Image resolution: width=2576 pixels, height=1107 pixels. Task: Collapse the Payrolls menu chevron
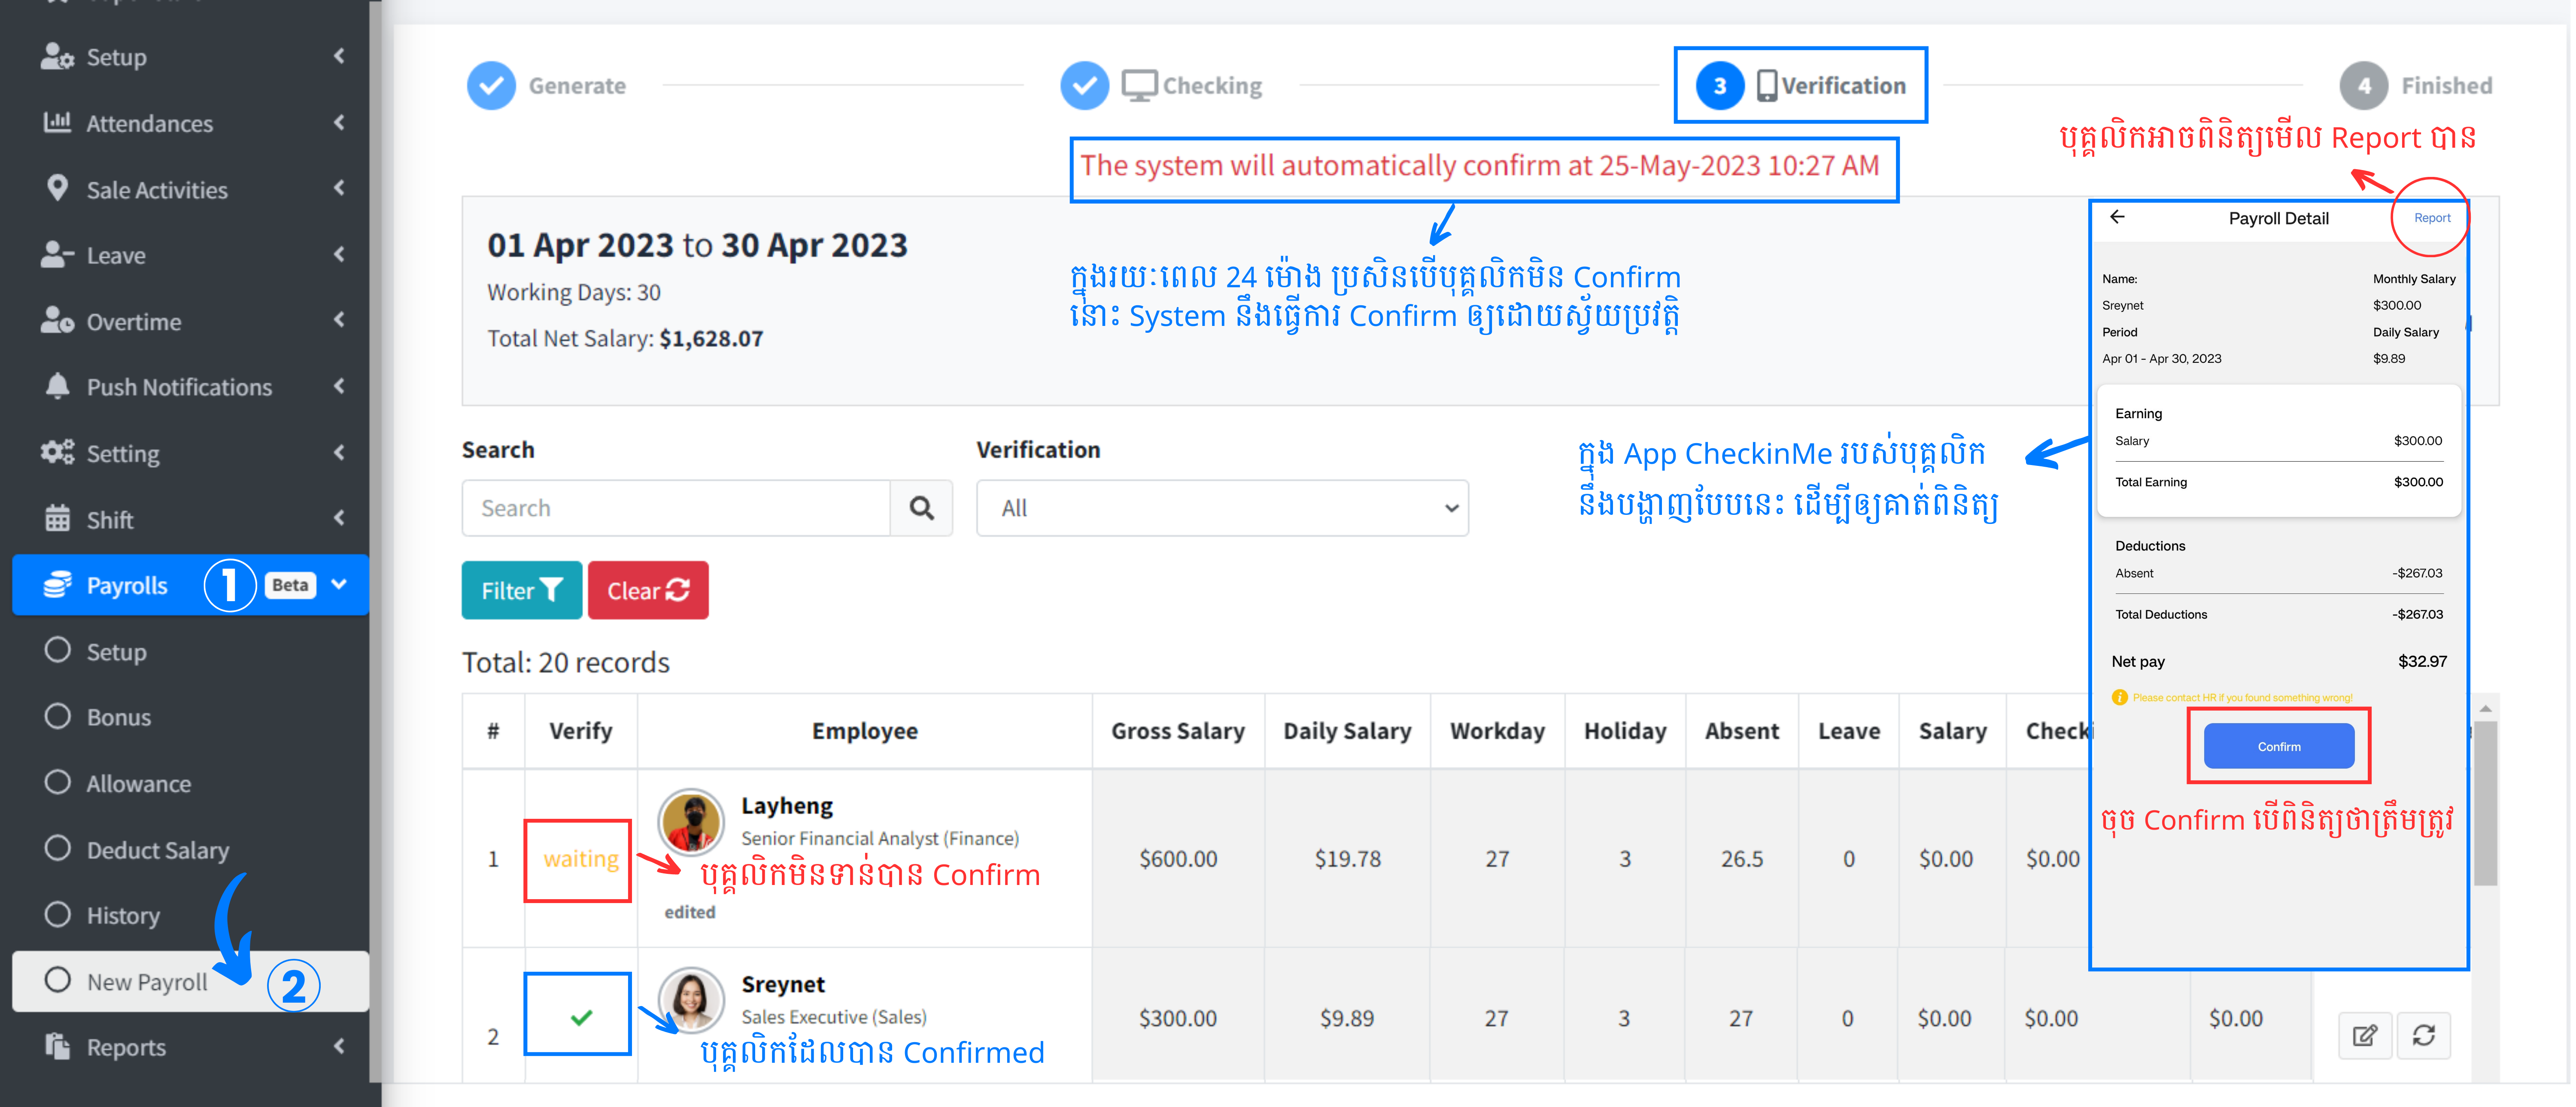pyautogui.click(x=339, y=584)
